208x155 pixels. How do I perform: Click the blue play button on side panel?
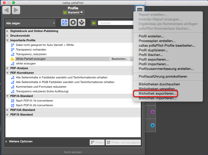(152, 125)
